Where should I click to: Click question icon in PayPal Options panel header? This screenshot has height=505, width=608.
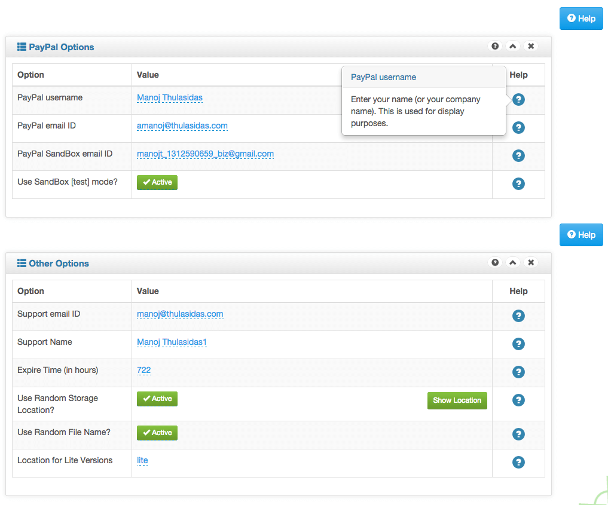pyautogui.click(x=495, y=46)
